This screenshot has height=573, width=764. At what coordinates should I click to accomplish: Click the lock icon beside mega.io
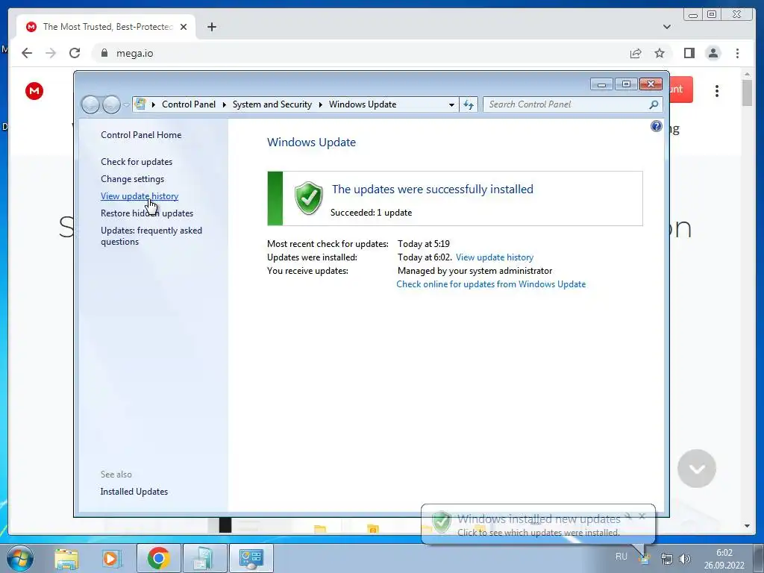(104, 53)
